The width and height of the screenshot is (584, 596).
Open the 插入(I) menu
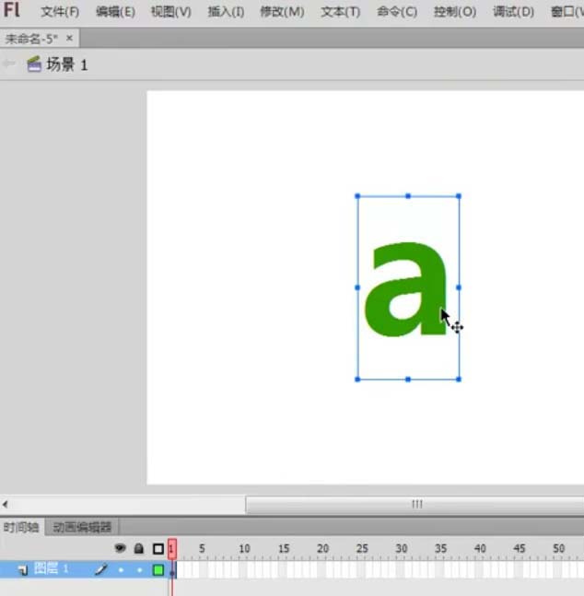[226, 12]
